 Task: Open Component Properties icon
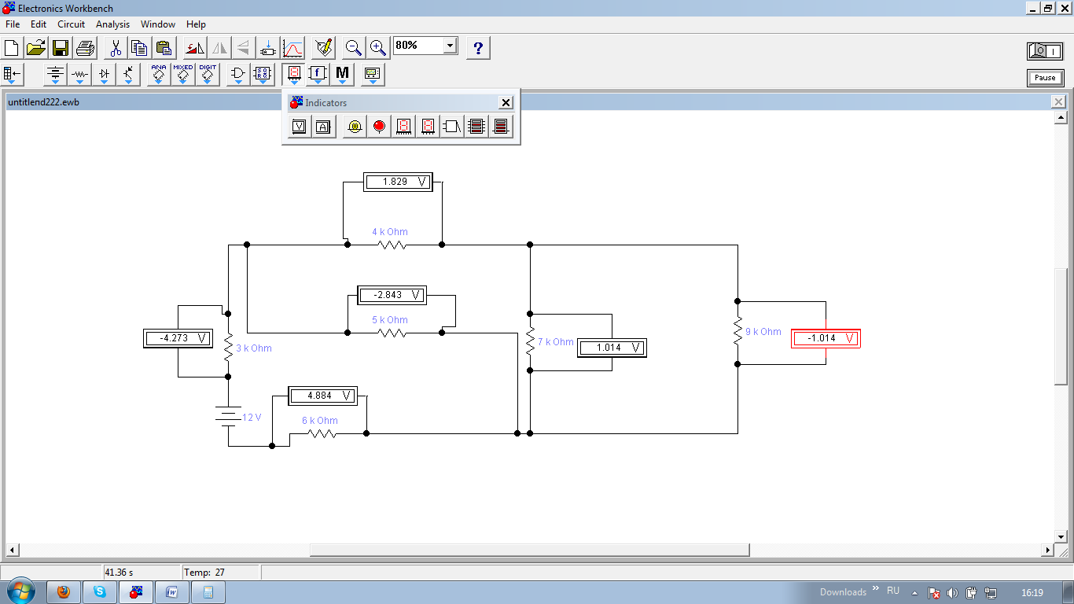pos(323,48)
